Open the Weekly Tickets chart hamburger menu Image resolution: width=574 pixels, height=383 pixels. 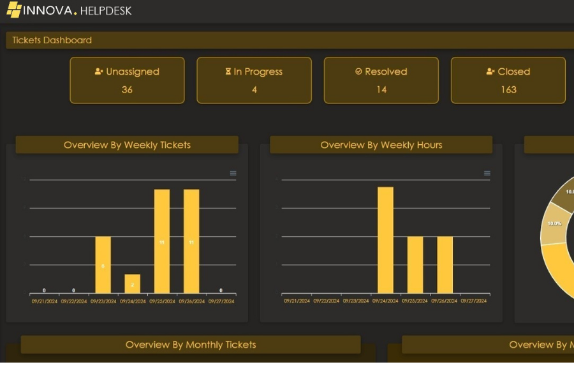point(233,174)
